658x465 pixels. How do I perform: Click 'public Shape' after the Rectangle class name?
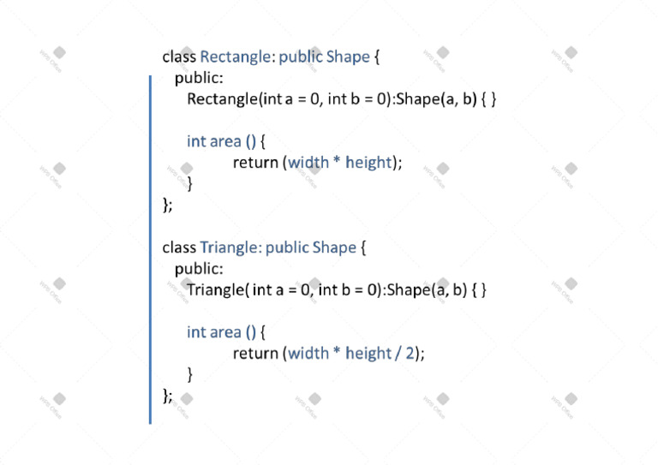coord(325,57)
